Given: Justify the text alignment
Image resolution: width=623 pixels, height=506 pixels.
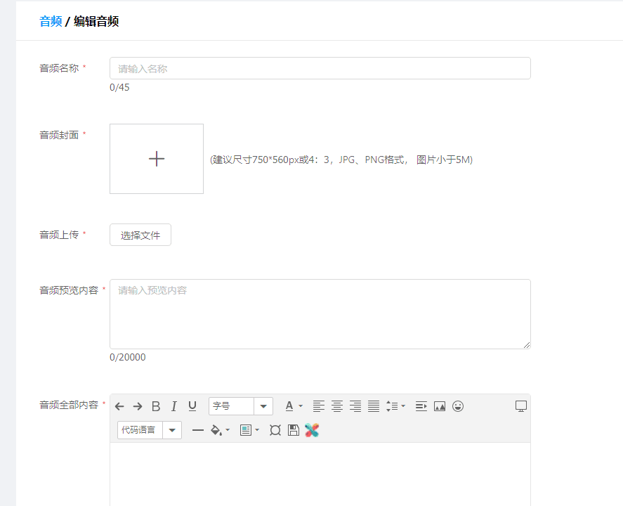Looking at the screenshot, I should (374, 406).
